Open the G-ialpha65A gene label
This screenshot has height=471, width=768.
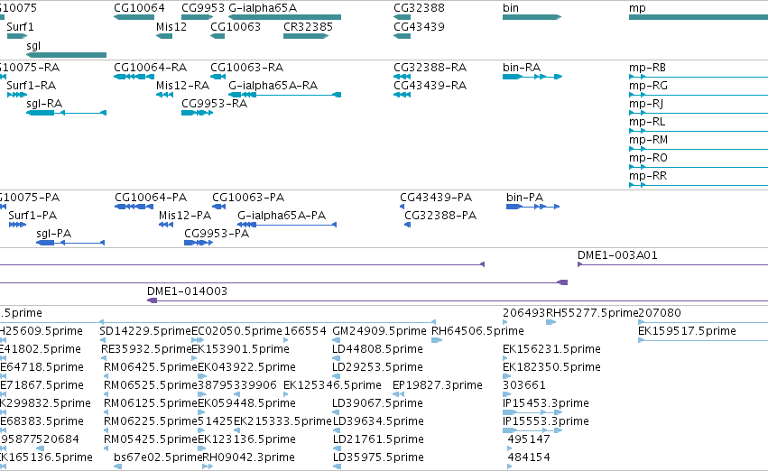[263, 8]
